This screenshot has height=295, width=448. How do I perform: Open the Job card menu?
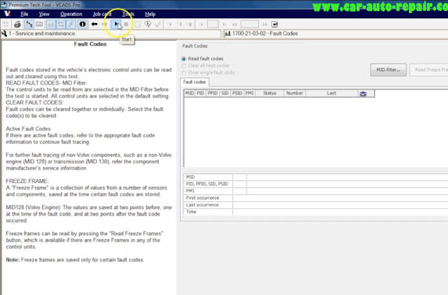pos(102,14)
